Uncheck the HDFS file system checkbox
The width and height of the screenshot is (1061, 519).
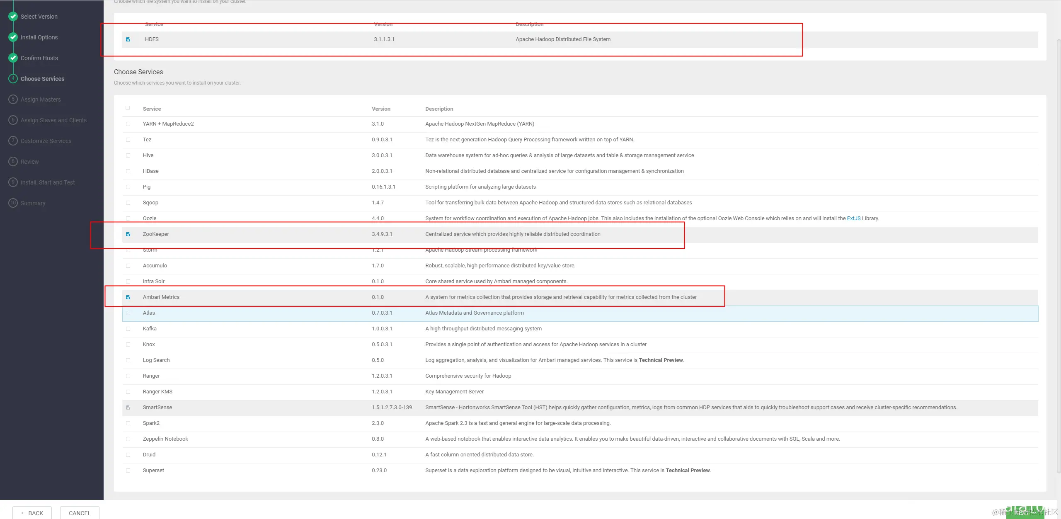click(x=128, y=39)
